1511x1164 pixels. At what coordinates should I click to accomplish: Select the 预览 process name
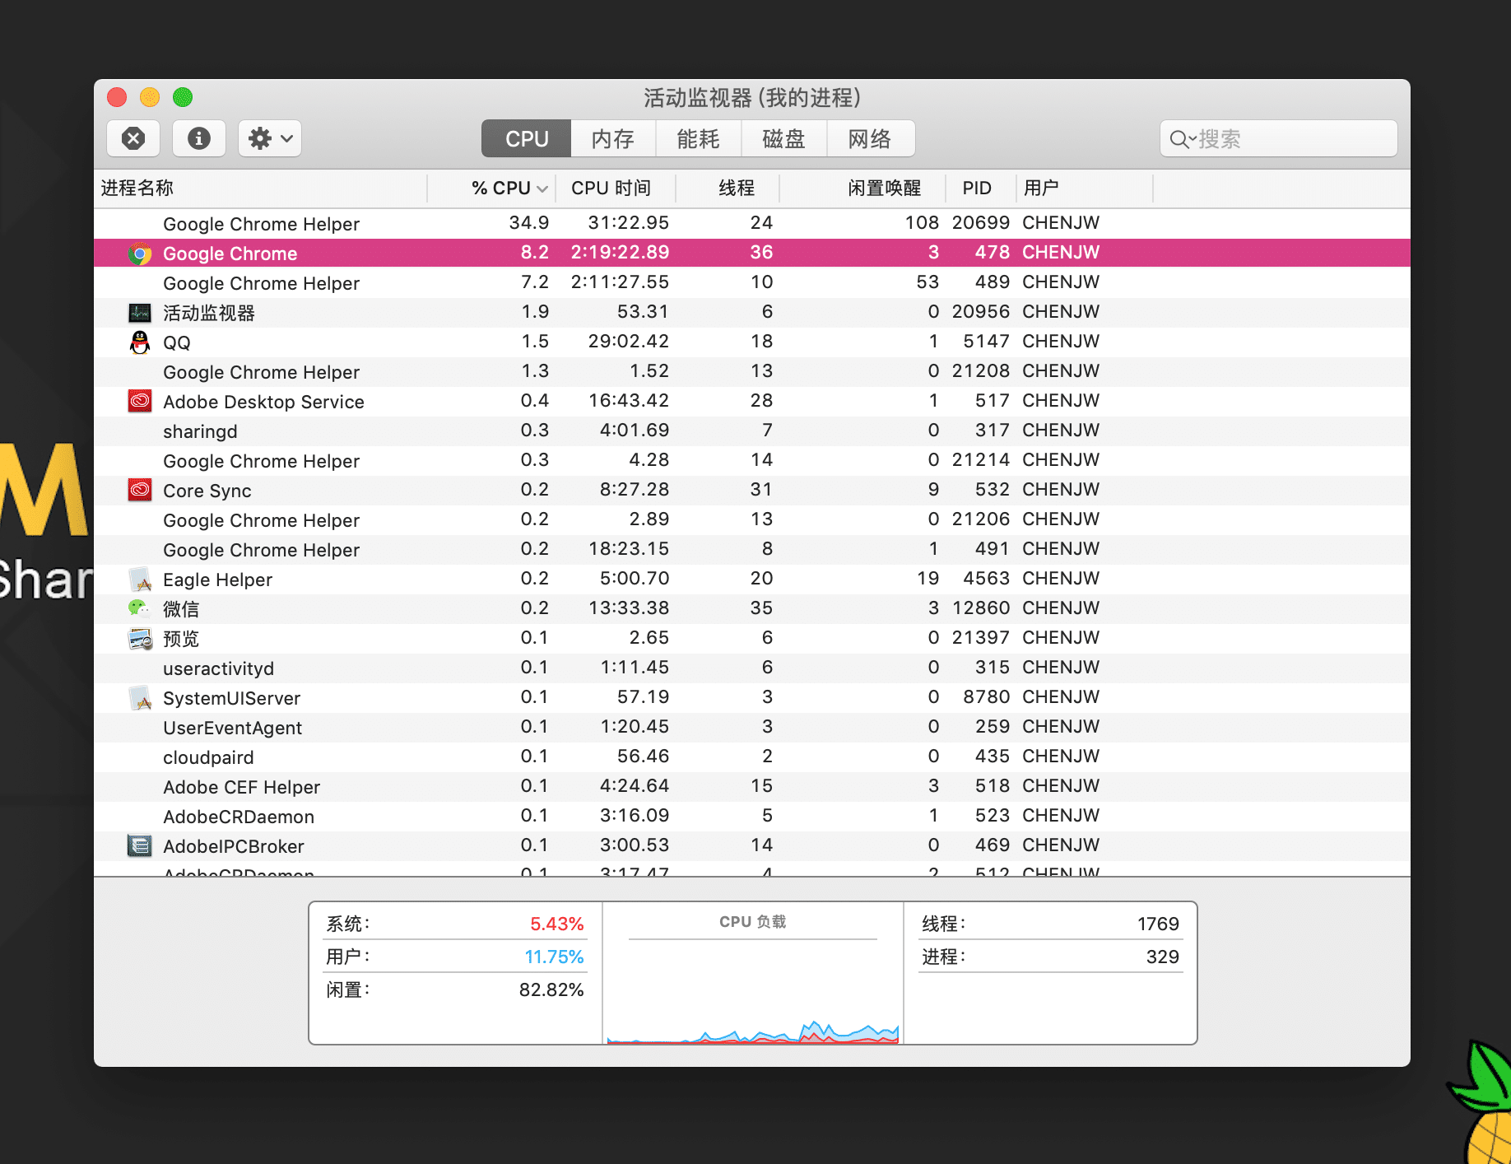(181, 639)
